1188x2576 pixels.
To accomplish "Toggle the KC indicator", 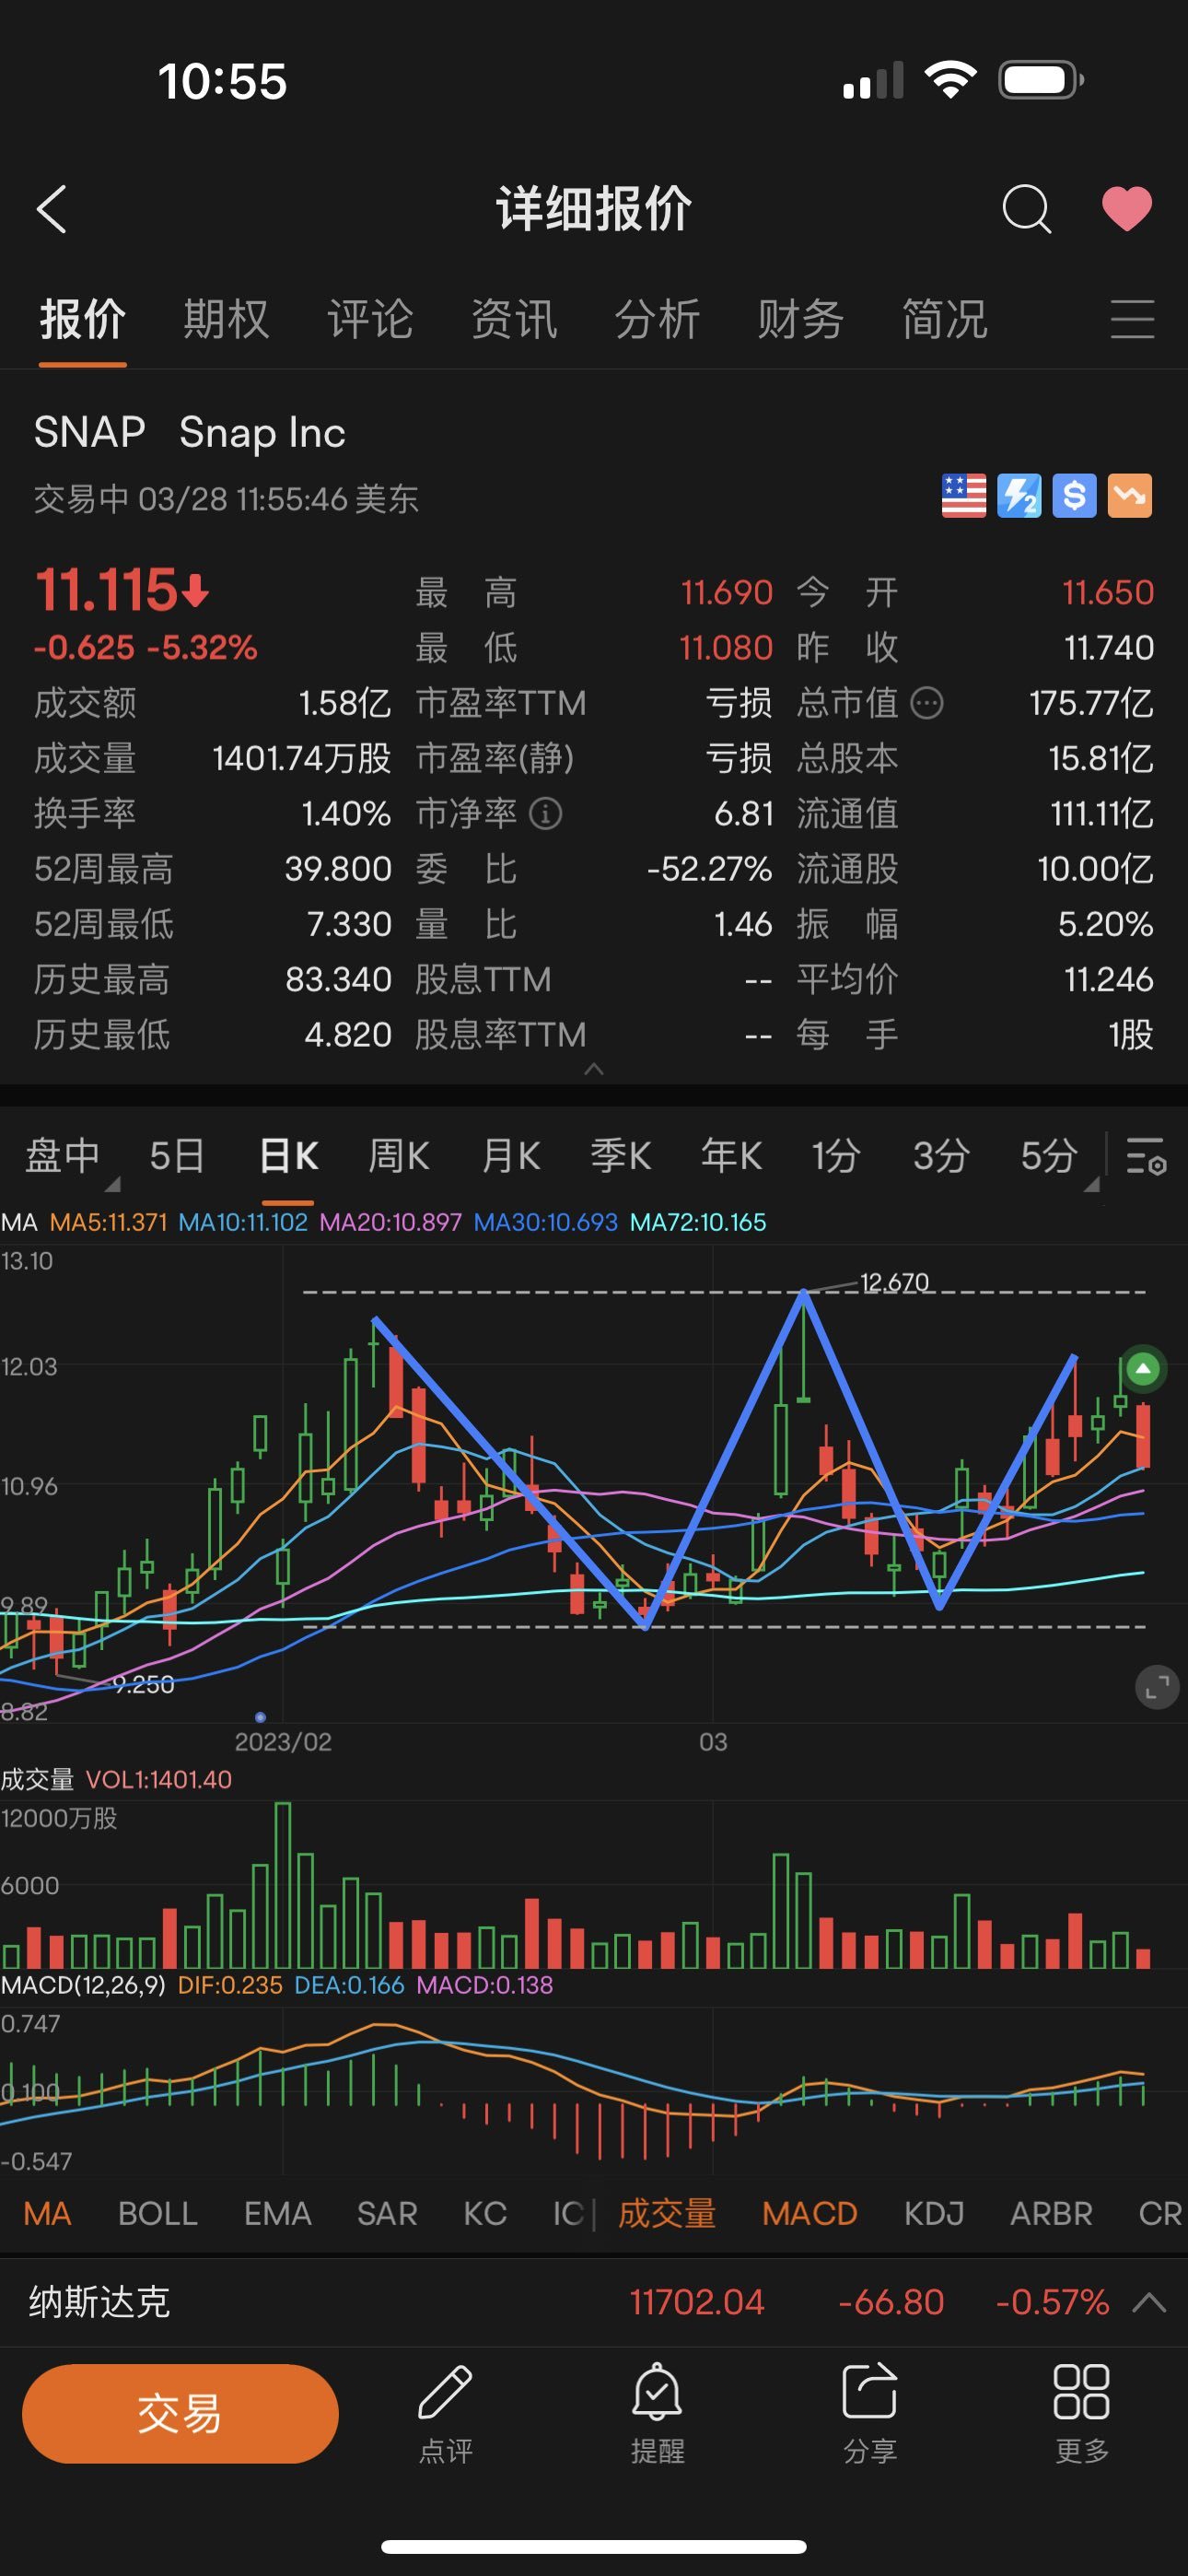I will 485,2214.
